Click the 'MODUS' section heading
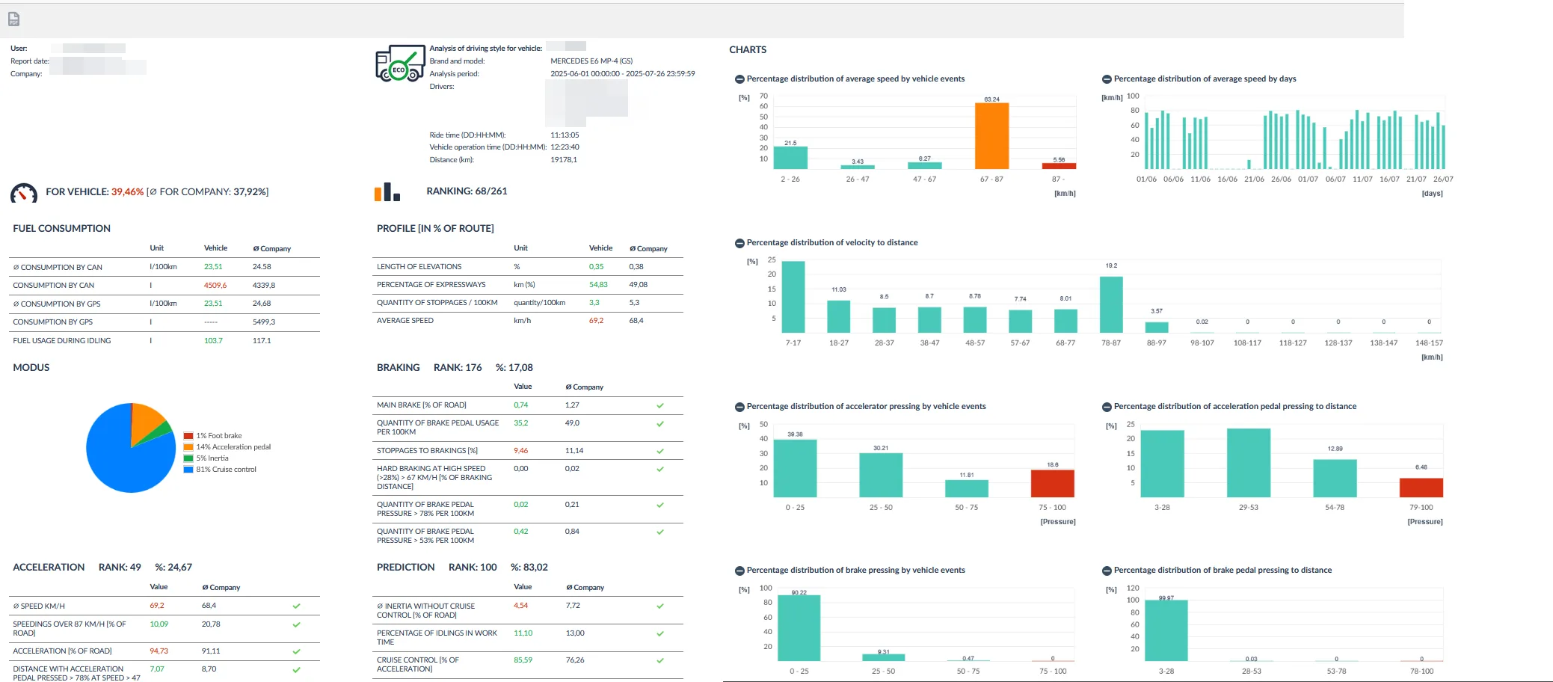 pos(31,368)
